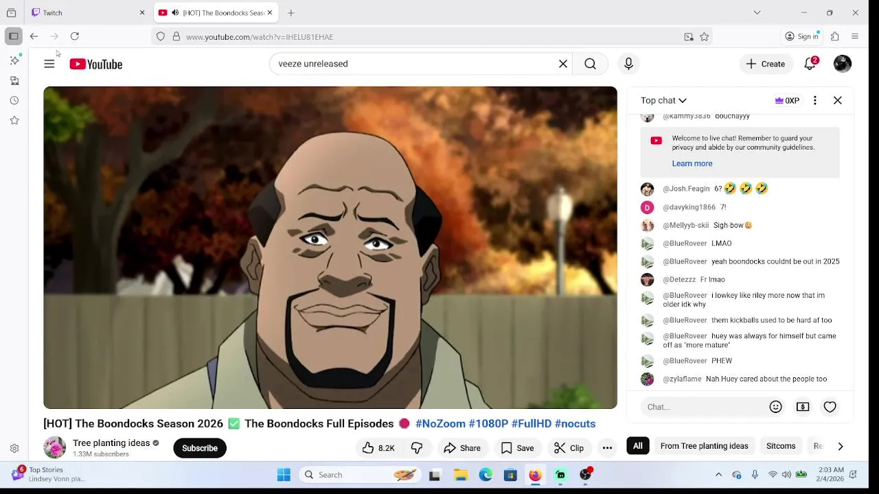The image size is (879, 494).
Task: Open the Firefox application menu
Action: pos(855,36)
